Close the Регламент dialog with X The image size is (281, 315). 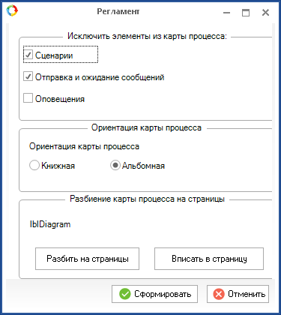pos(265,13)
